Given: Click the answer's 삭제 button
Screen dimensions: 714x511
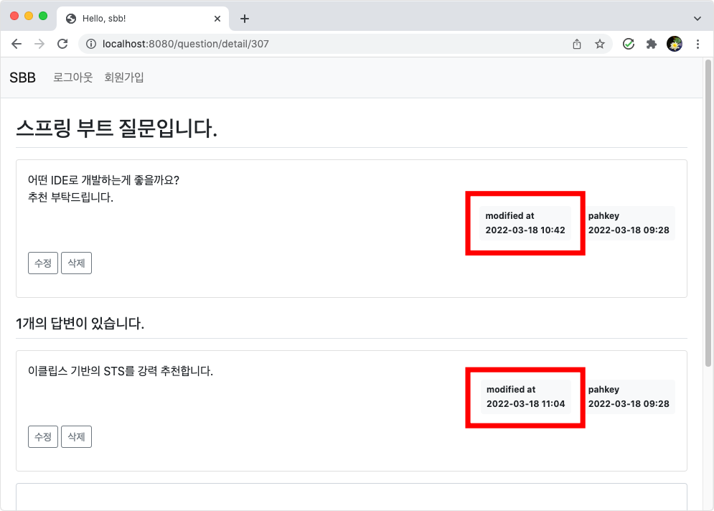Looking at the screenshot, I should click(x=77, y=437).
